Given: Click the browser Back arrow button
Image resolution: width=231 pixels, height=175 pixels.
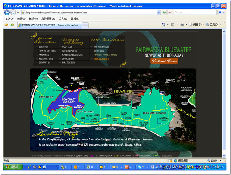Looking at the screenshot, I should click(7, 13).
